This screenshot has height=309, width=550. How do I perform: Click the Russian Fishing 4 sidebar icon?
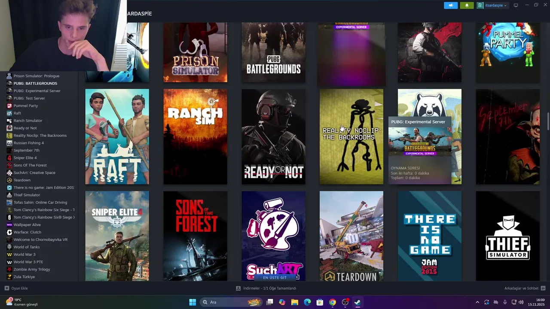point(9,143)
